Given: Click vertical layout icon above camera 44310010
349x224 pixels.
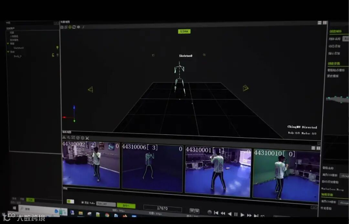Looking at the screenshot, I should tap(318, 148).
